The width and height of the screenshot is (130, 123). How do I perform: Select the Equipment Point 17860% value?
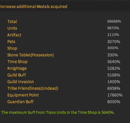tap(115, 95)
